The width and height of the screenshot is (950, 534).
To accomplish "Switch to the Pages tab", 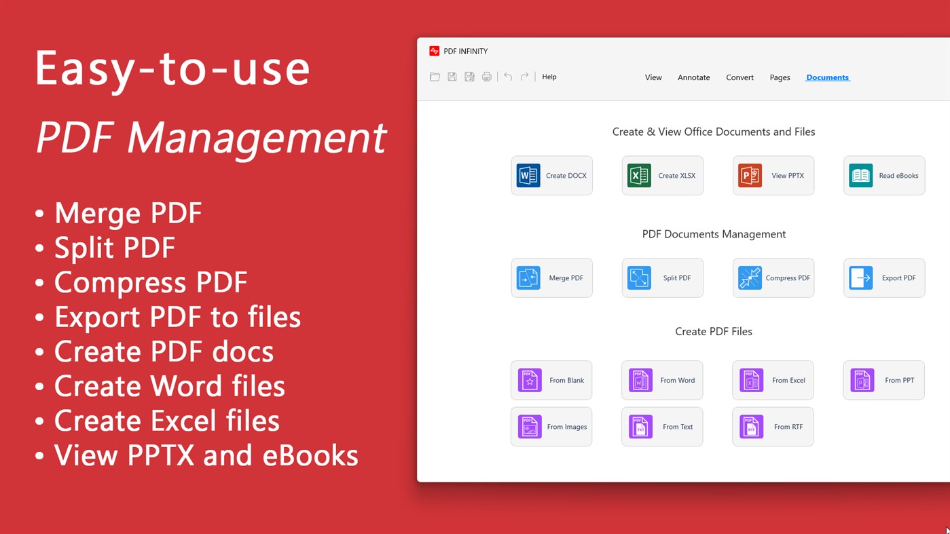I will (780, 77).
